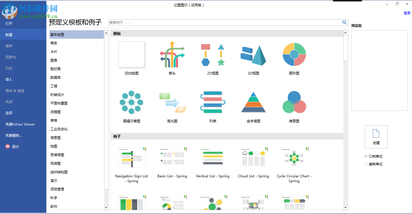Screen dimensions: 412x214
Task: Select the 公制单位 metric units option
Action: [x=373, y=156]
